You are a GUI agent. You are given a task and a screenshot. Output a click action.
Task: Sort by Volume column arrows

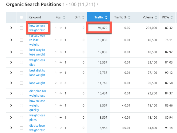156,17
